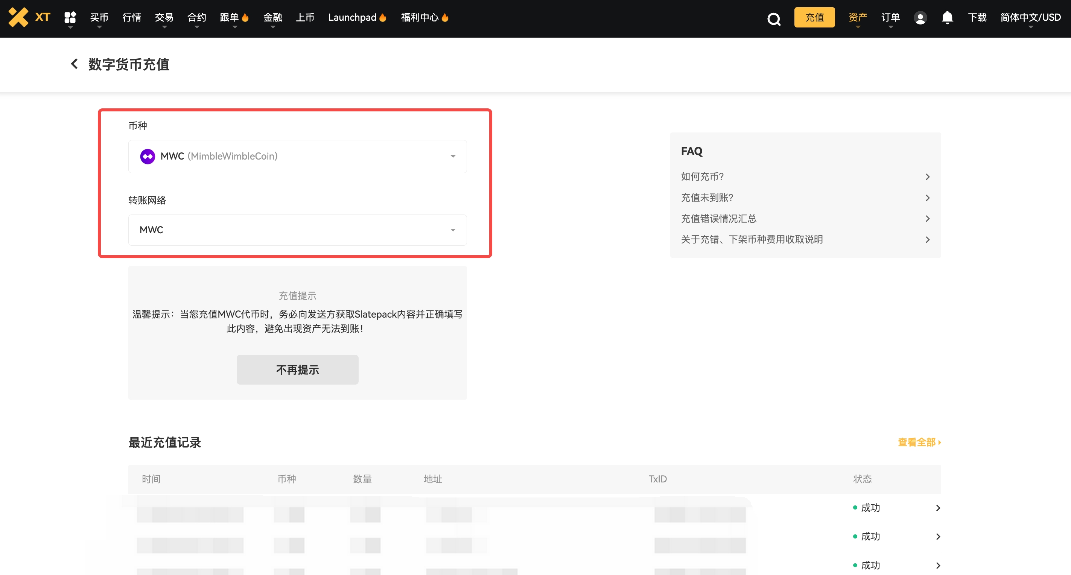
Task: Open the 行情 menu item
Action: (131, 17)
